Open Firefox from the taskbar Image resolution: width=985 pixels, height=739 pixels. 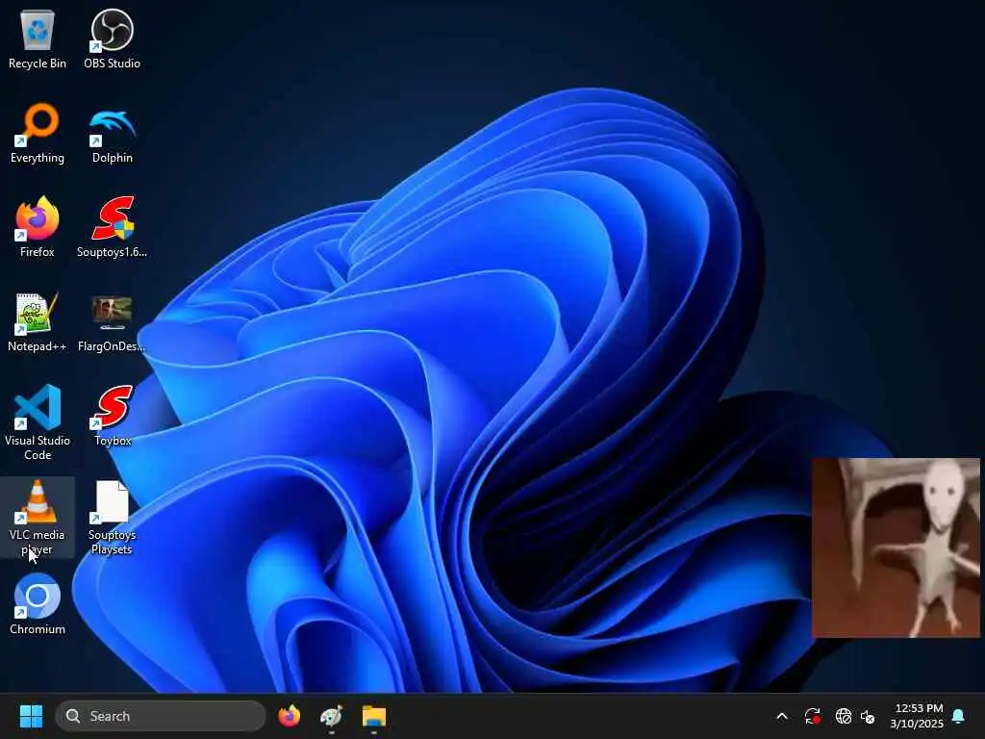[x=289, y=716]
